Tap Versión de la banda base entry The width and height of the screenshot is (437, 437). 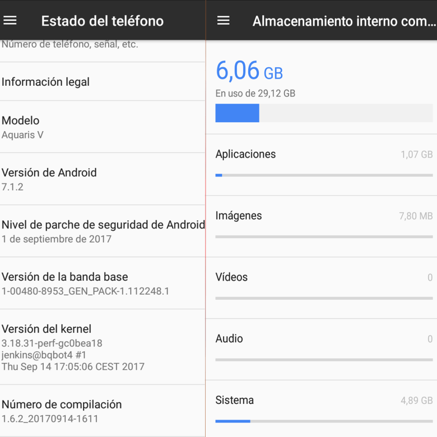[x=103, y=283]
